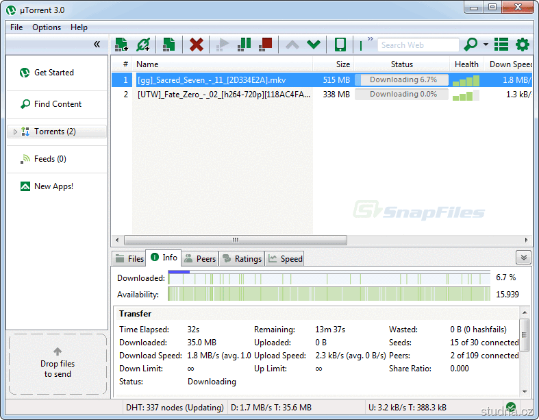Pause the torrent using toolbar pause icon
Screen dimensions: 539x420
tap(244, 45)
